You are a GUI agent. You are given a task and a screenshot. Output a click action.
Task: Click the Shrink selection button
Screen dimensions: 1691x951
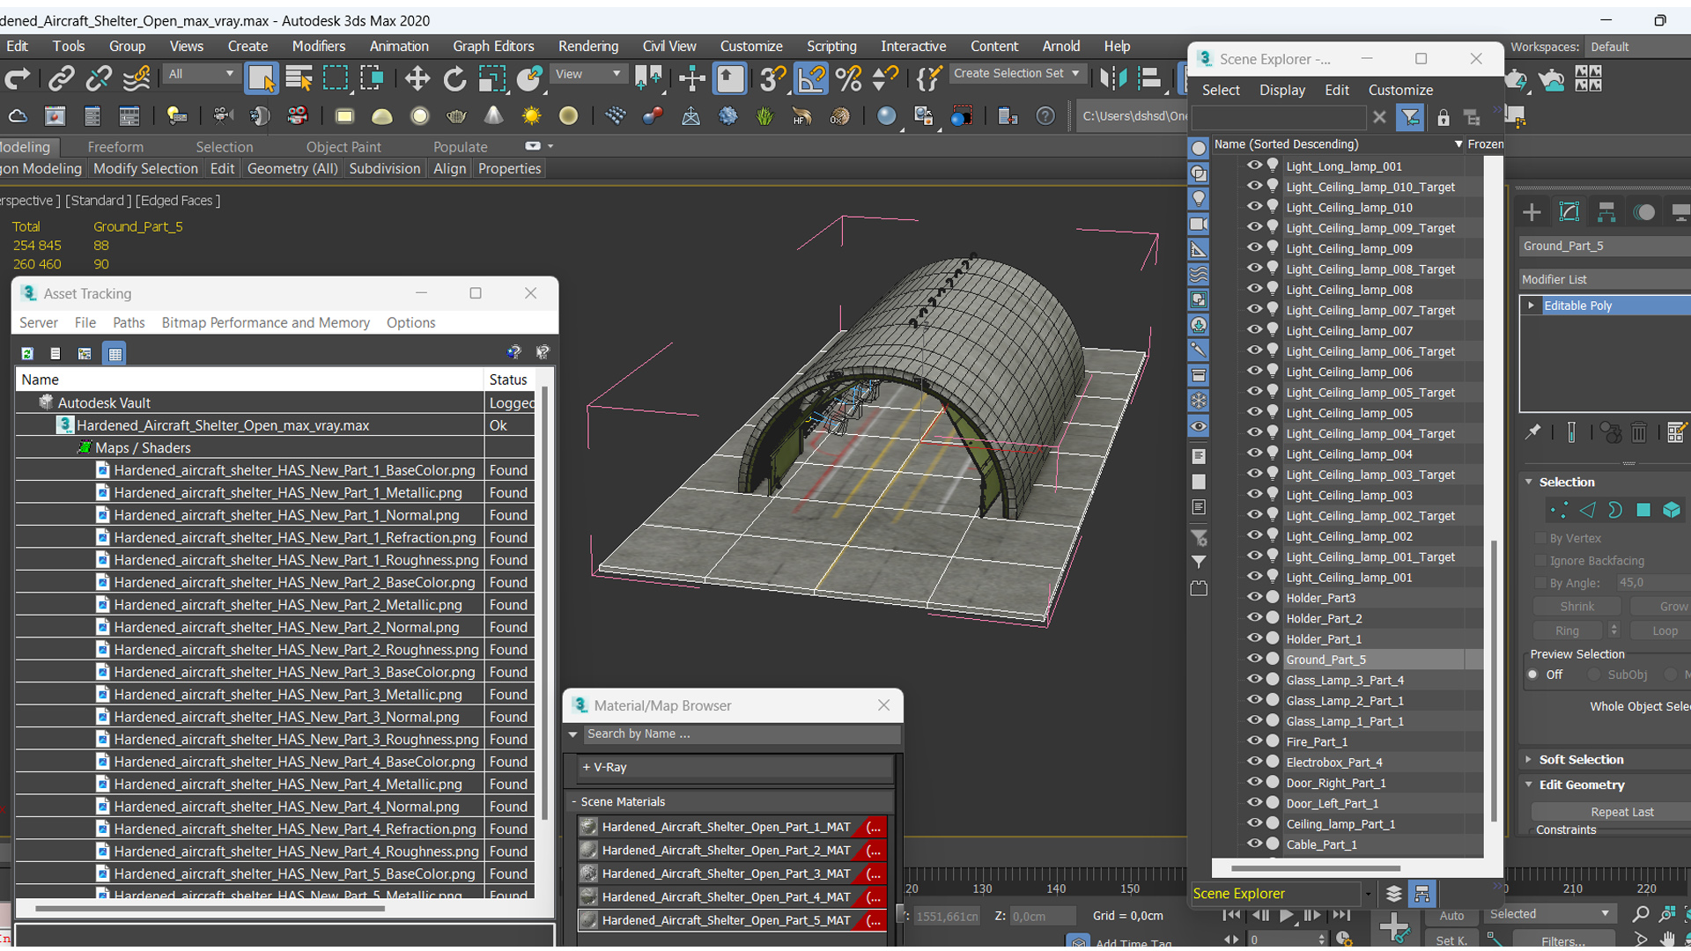(x=1577, y=607)
